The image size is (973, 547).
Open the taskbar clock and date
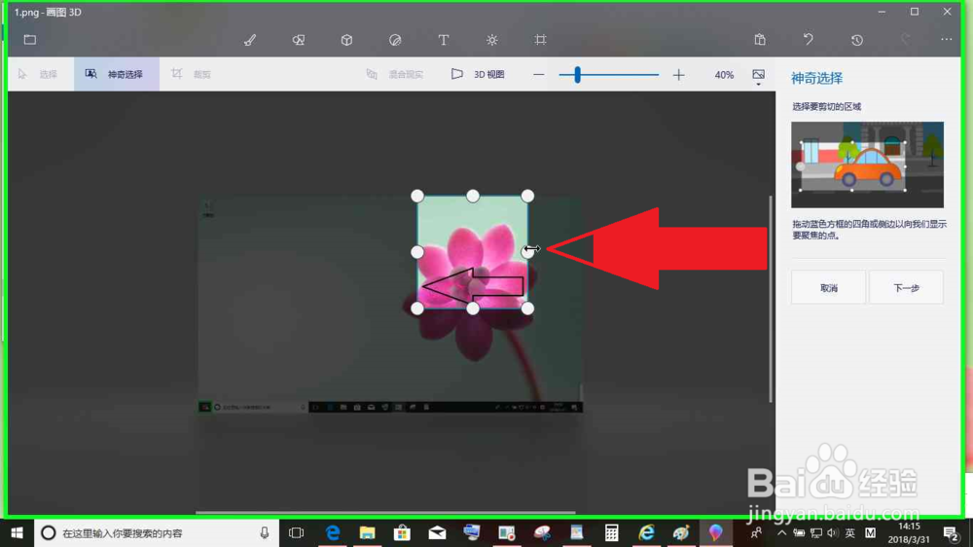point(909,532)
